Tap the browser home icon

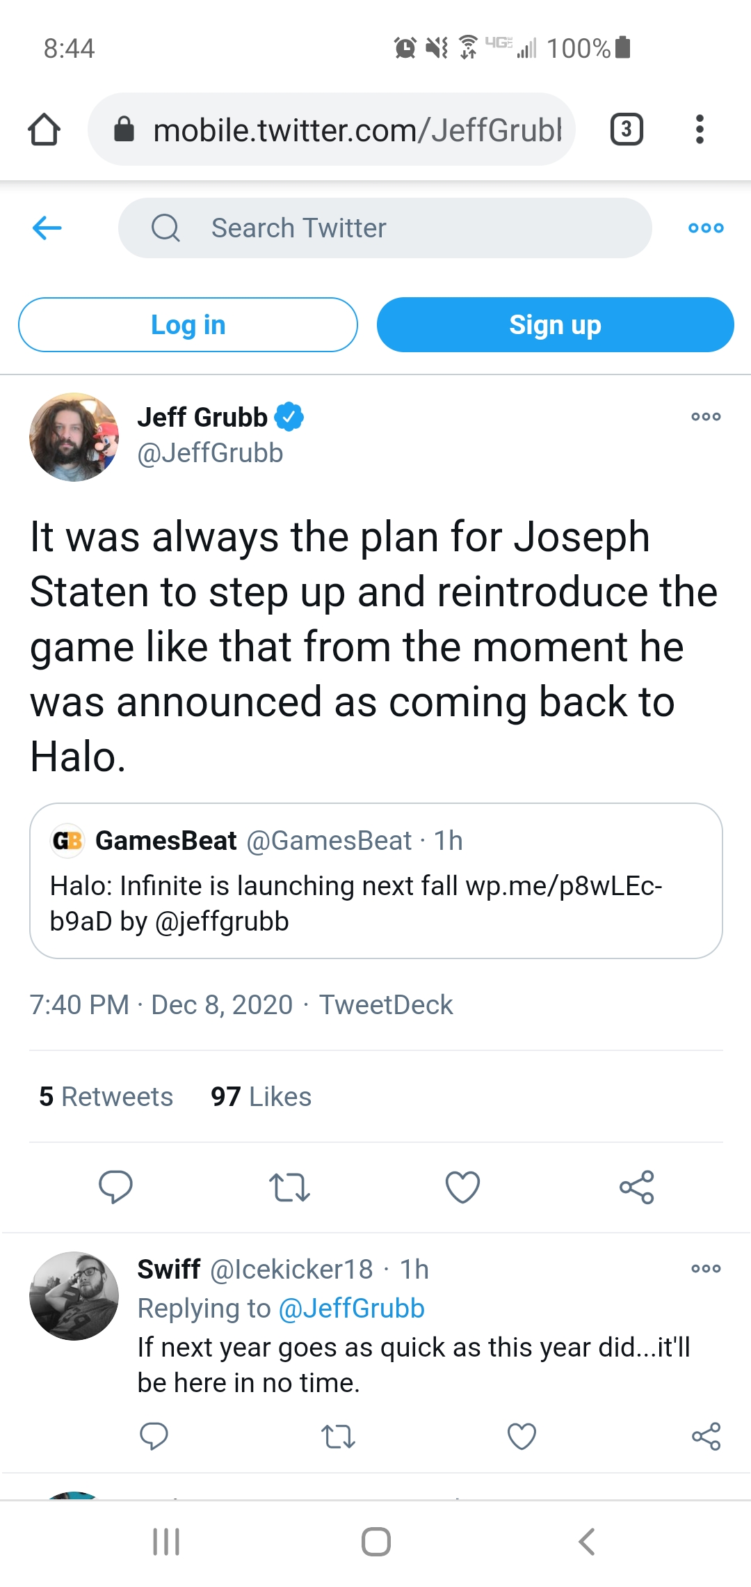point(44,129)
